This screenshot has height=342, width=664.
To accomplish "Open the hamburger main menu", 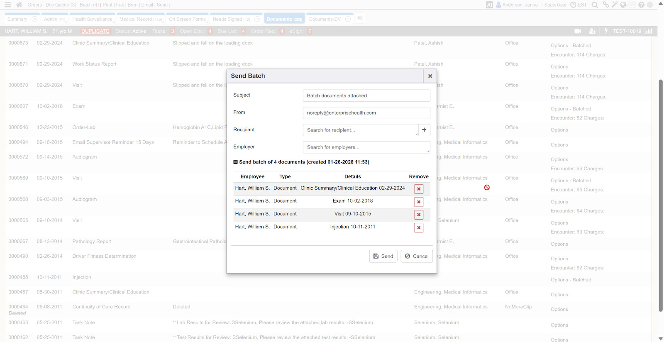I will point(7,5).
